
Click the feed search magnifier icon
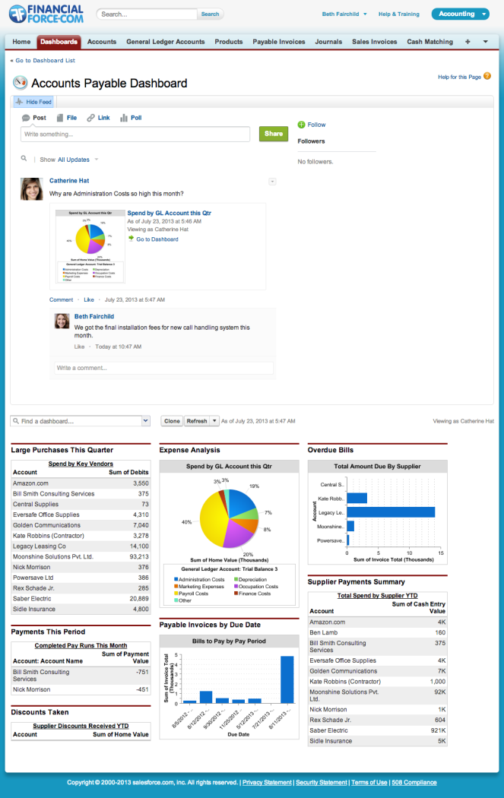tap(24, 159)
